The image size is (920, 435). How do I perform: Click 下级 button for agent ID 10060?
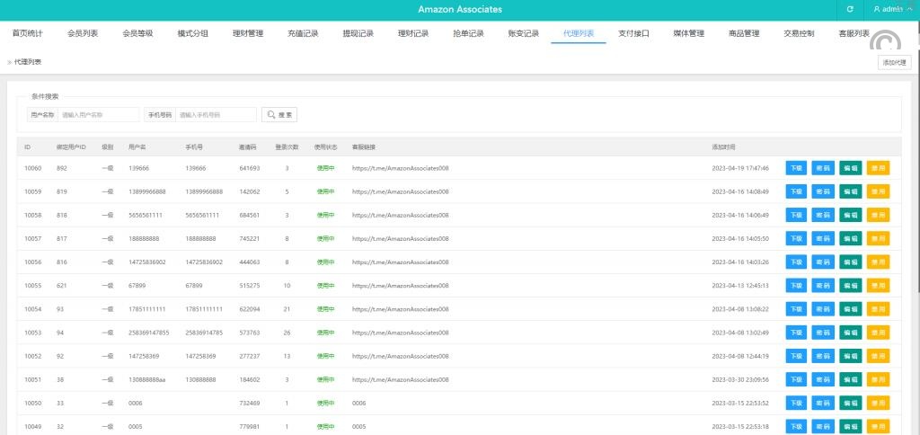tap(796, 168)
